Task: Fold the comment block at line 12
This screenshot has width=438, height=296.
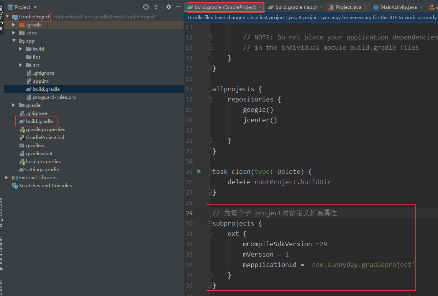Action: 210,38
